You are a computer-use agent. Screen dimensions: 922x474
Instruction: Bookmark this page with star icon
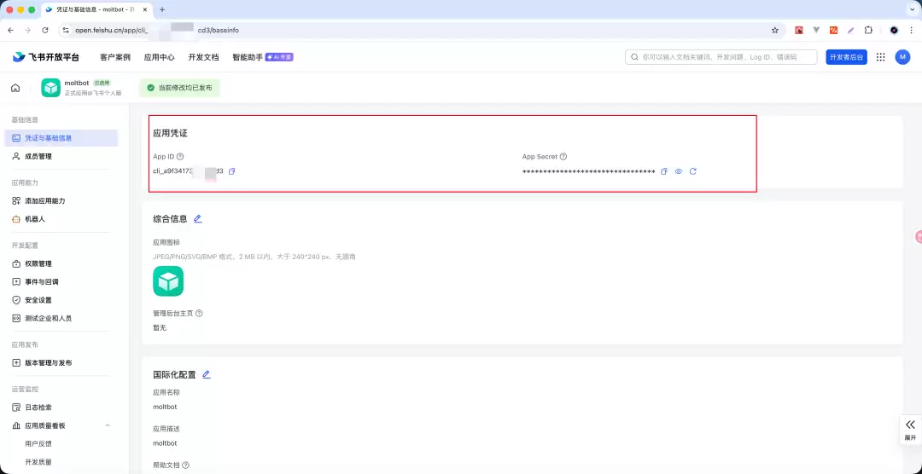(775, 30)
